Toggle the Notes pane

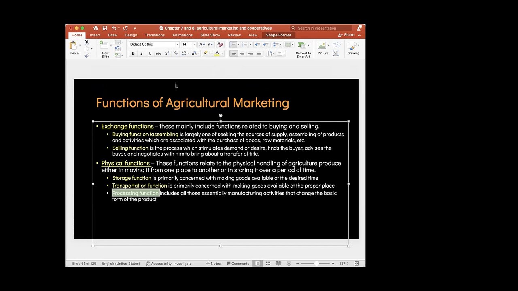pyautogui.click(x=213, y=264)
